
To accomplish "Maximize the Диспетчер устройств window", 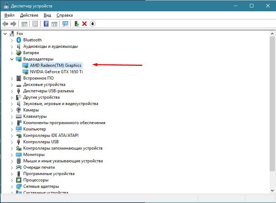I will (x=252, y=6).
